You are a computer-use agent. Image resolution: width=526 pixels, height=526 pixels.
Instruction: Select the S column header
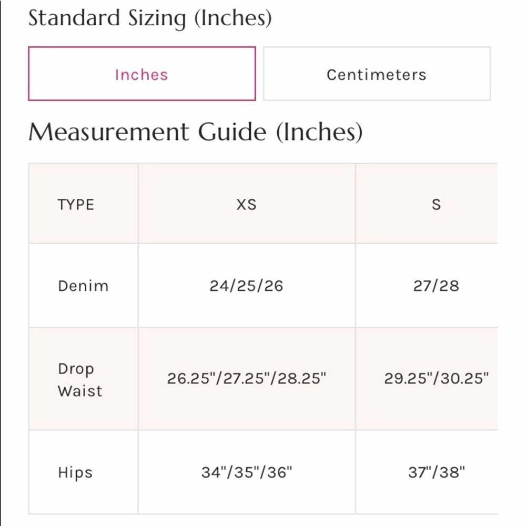click(436, 204)
